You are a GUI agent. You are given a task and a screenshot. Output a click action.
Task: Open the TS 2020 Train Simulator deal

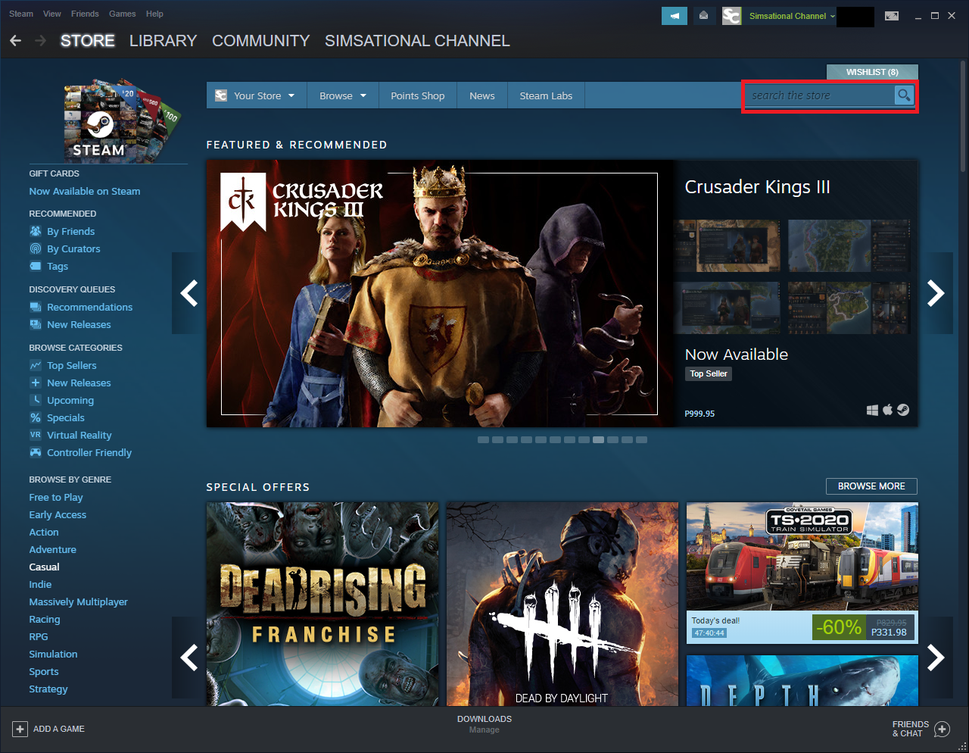click(x=802, y=573)
